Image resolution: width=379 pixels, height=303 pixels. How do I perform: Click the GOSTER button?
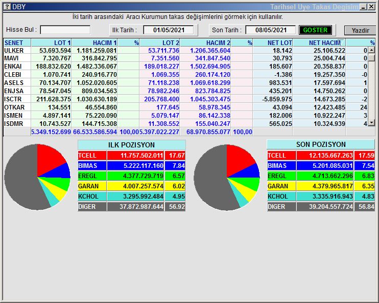point(315,30)
